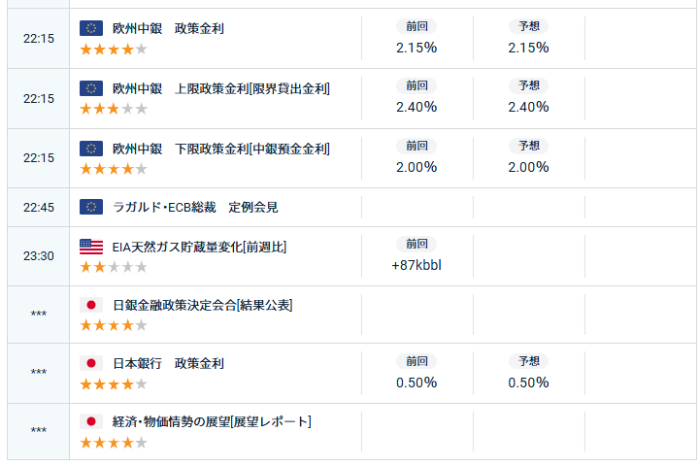The width and height of the screenshot is (700, 466).
Task: Click the 22:45 time cell
Action: pyautogui.click(x=38, y=208)
